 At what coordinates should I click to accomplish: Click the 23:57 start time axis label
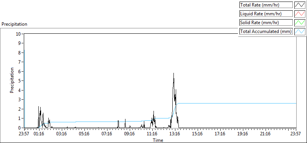point(24,134)
